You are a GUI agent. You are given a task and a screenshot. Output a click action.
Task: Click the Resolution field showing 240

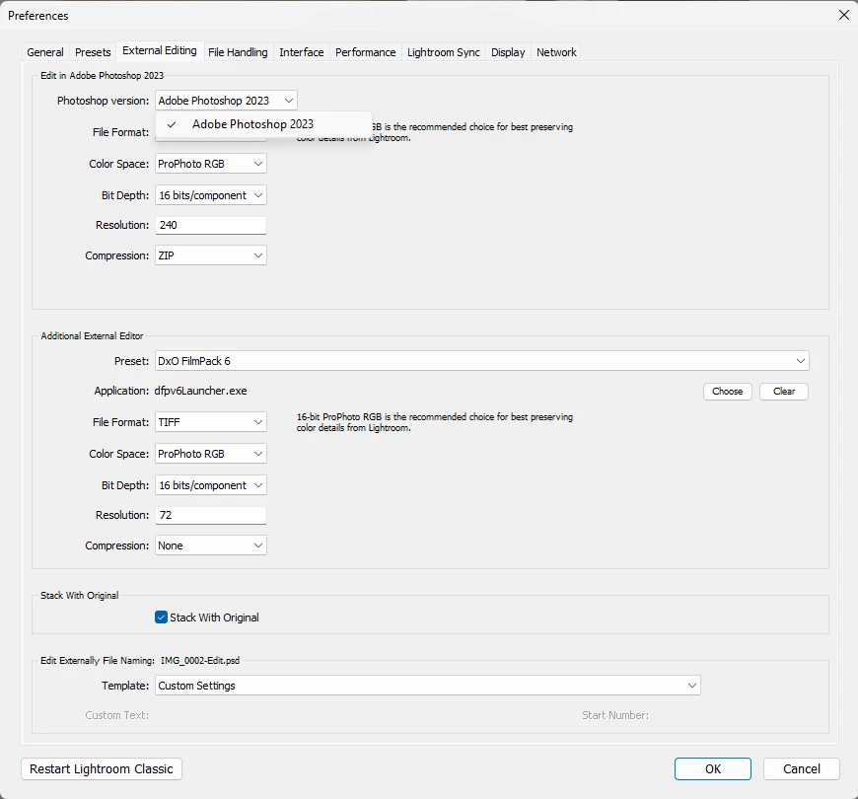pos(211,225)
